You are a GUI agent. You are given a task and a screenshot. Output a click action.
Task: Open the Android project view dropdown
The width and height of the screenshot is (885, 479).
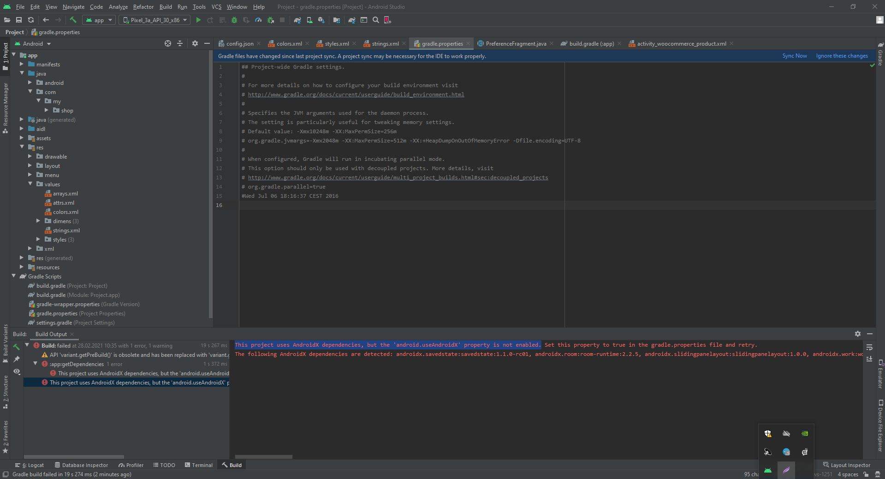pyautogui.click(x=33, y=43)
